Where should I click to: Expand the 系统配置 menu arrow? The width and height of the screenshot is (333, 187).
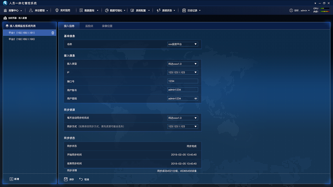149,11
